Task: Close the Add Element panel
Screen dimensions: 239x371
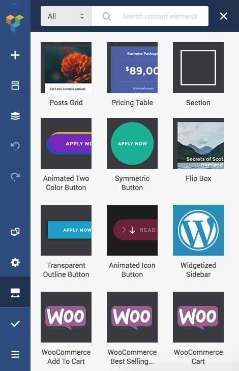Action: (x=223, y=16)
